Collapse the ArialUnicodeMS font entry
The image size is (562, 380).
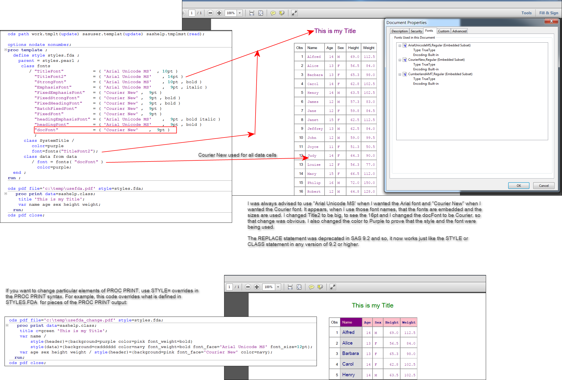[x=400, y=45]
